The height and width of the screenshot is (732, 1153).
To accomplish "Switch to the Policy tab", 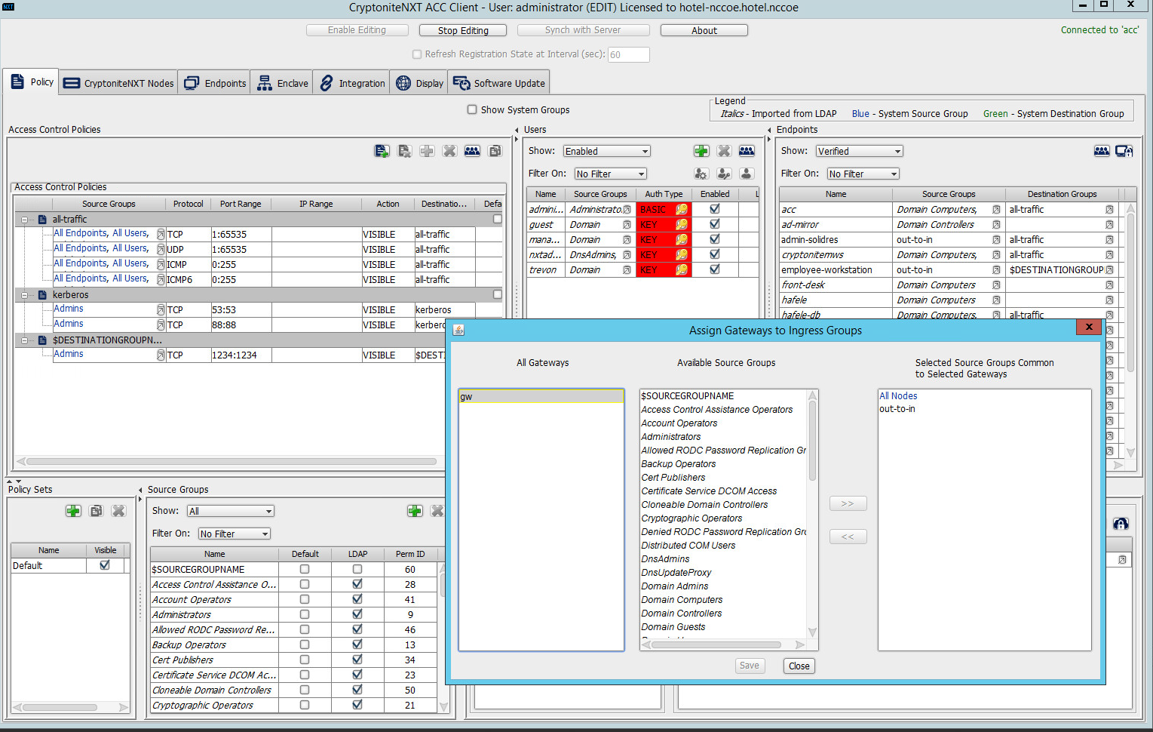I will [x=32, y=82].
